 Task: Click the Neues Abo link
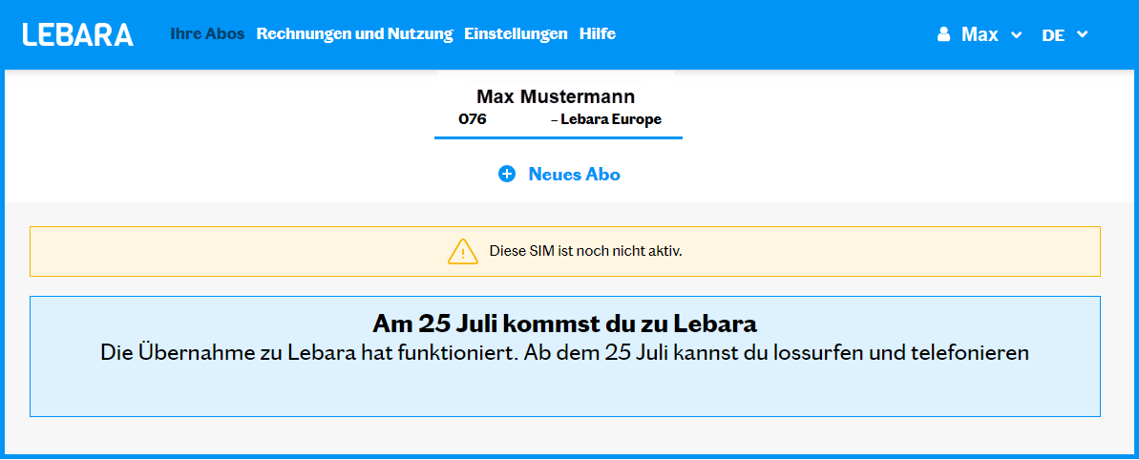pyautogui.click(x=574, y=175)
